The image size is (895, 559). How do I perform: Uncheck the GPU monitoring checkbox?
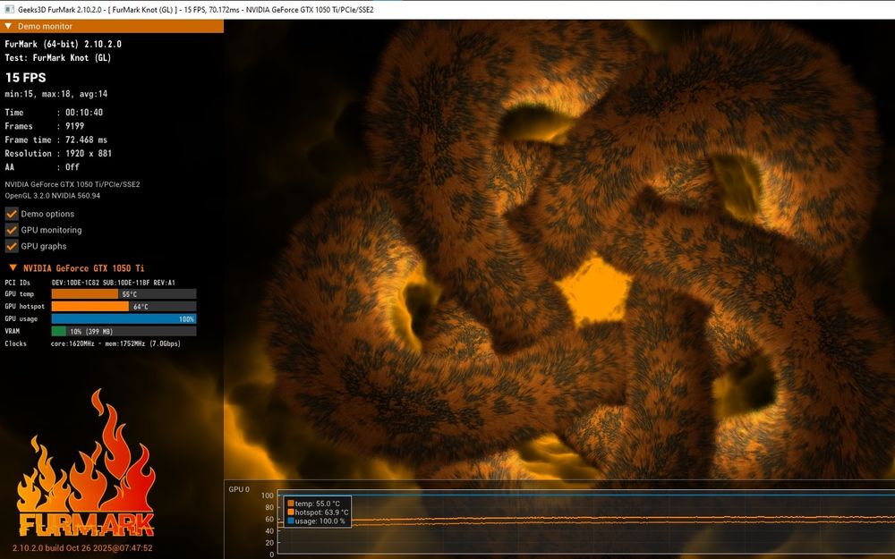click(x=12, y=230)
